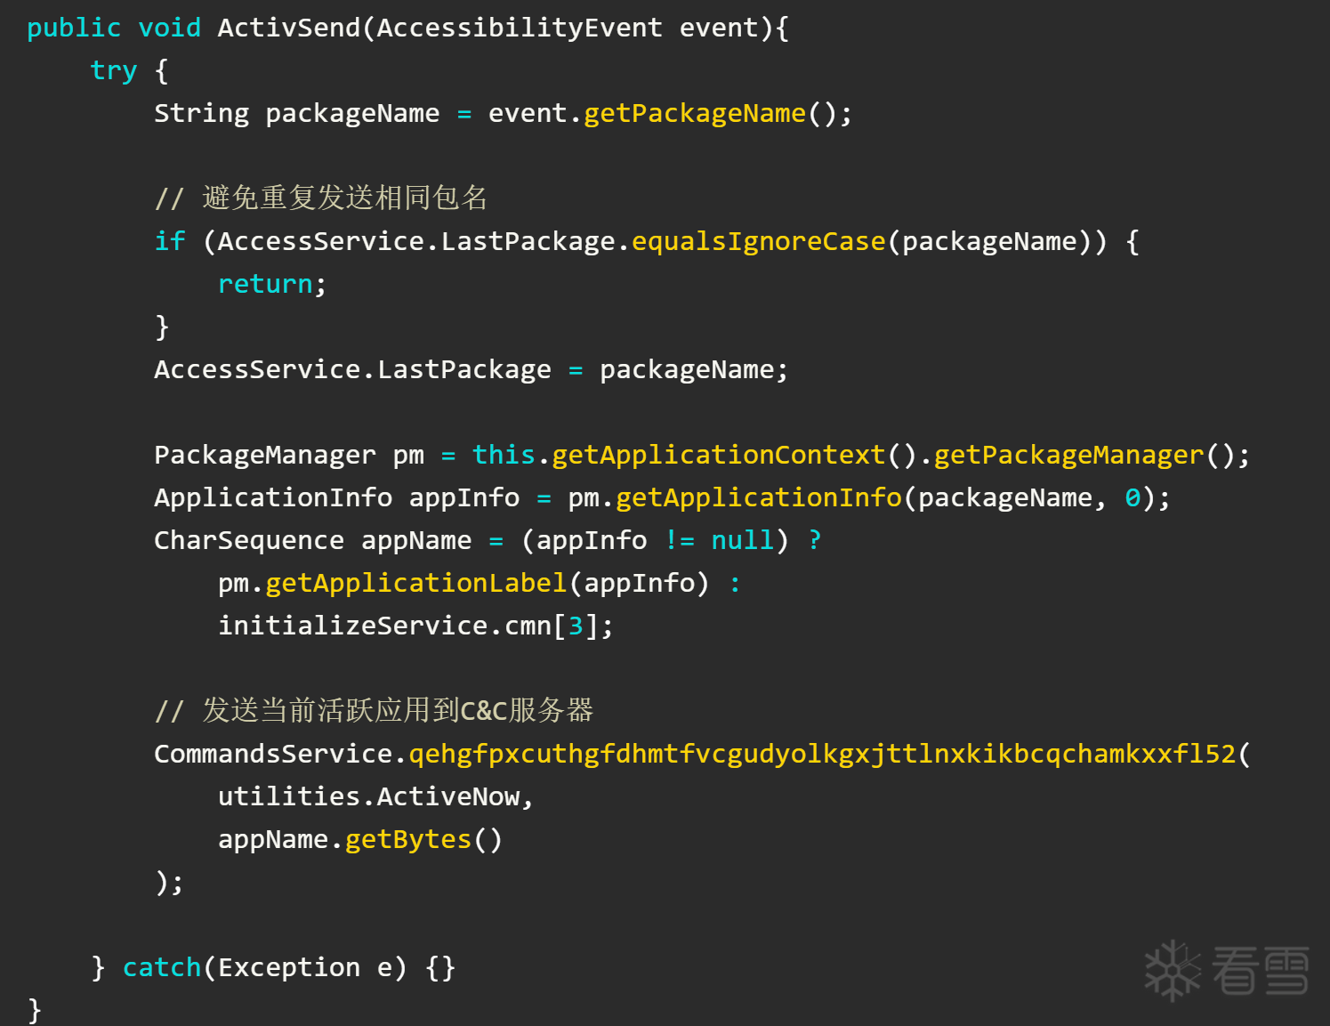Click the 'AccessibilityEvent event' parameter
Viewport: 1330px width, 1026px height.
point(568,28)
